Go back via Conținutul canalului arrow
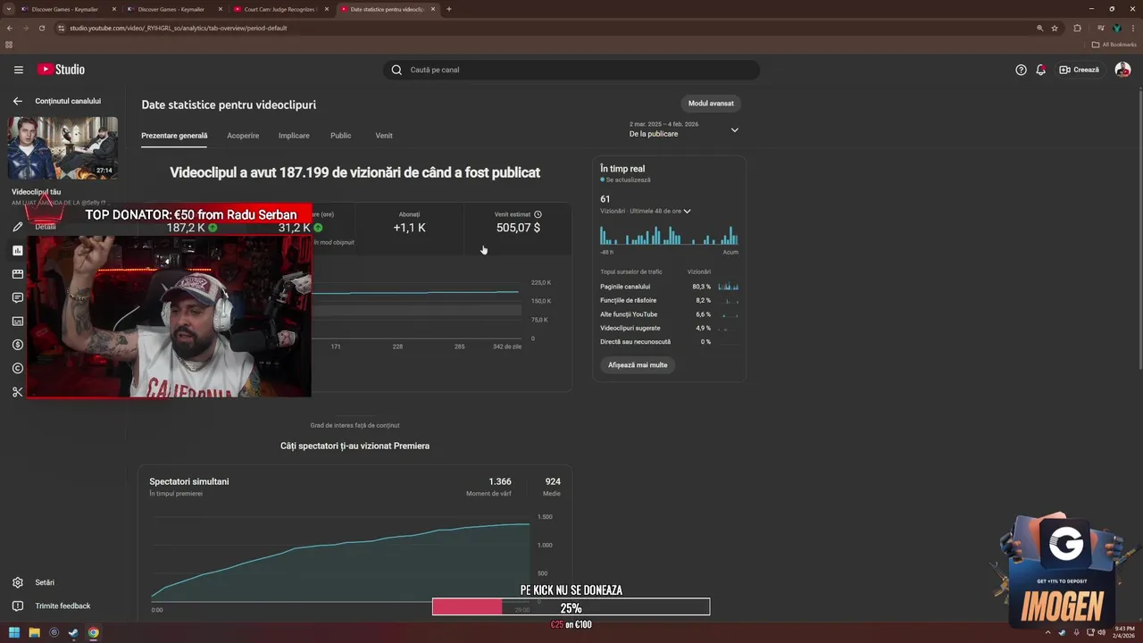This screenshot has width=1143, height=643. coord(17,101)
